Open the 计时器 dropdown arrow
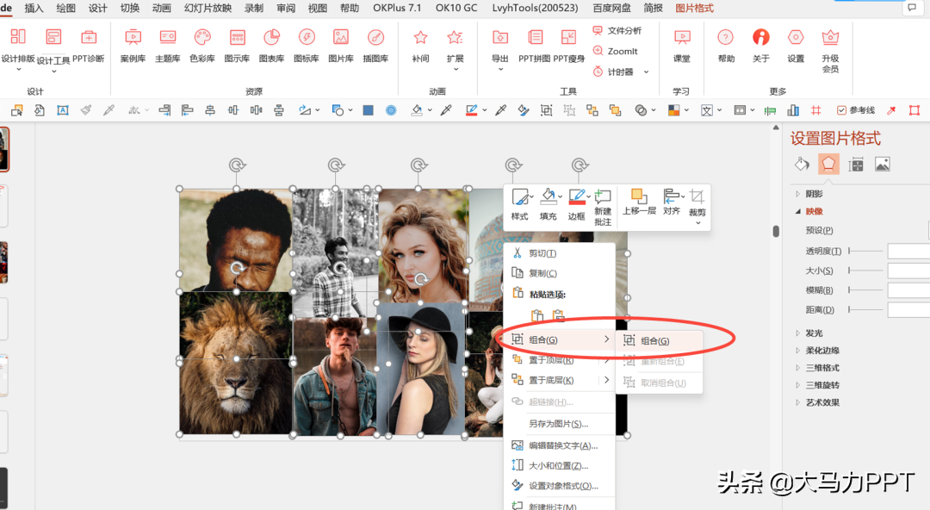 coord(647,72)
